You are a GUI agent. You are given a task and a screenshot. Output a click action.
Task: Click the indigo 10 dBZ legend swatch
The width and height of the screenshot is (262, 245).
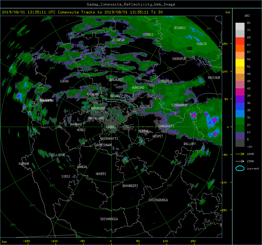240,136
